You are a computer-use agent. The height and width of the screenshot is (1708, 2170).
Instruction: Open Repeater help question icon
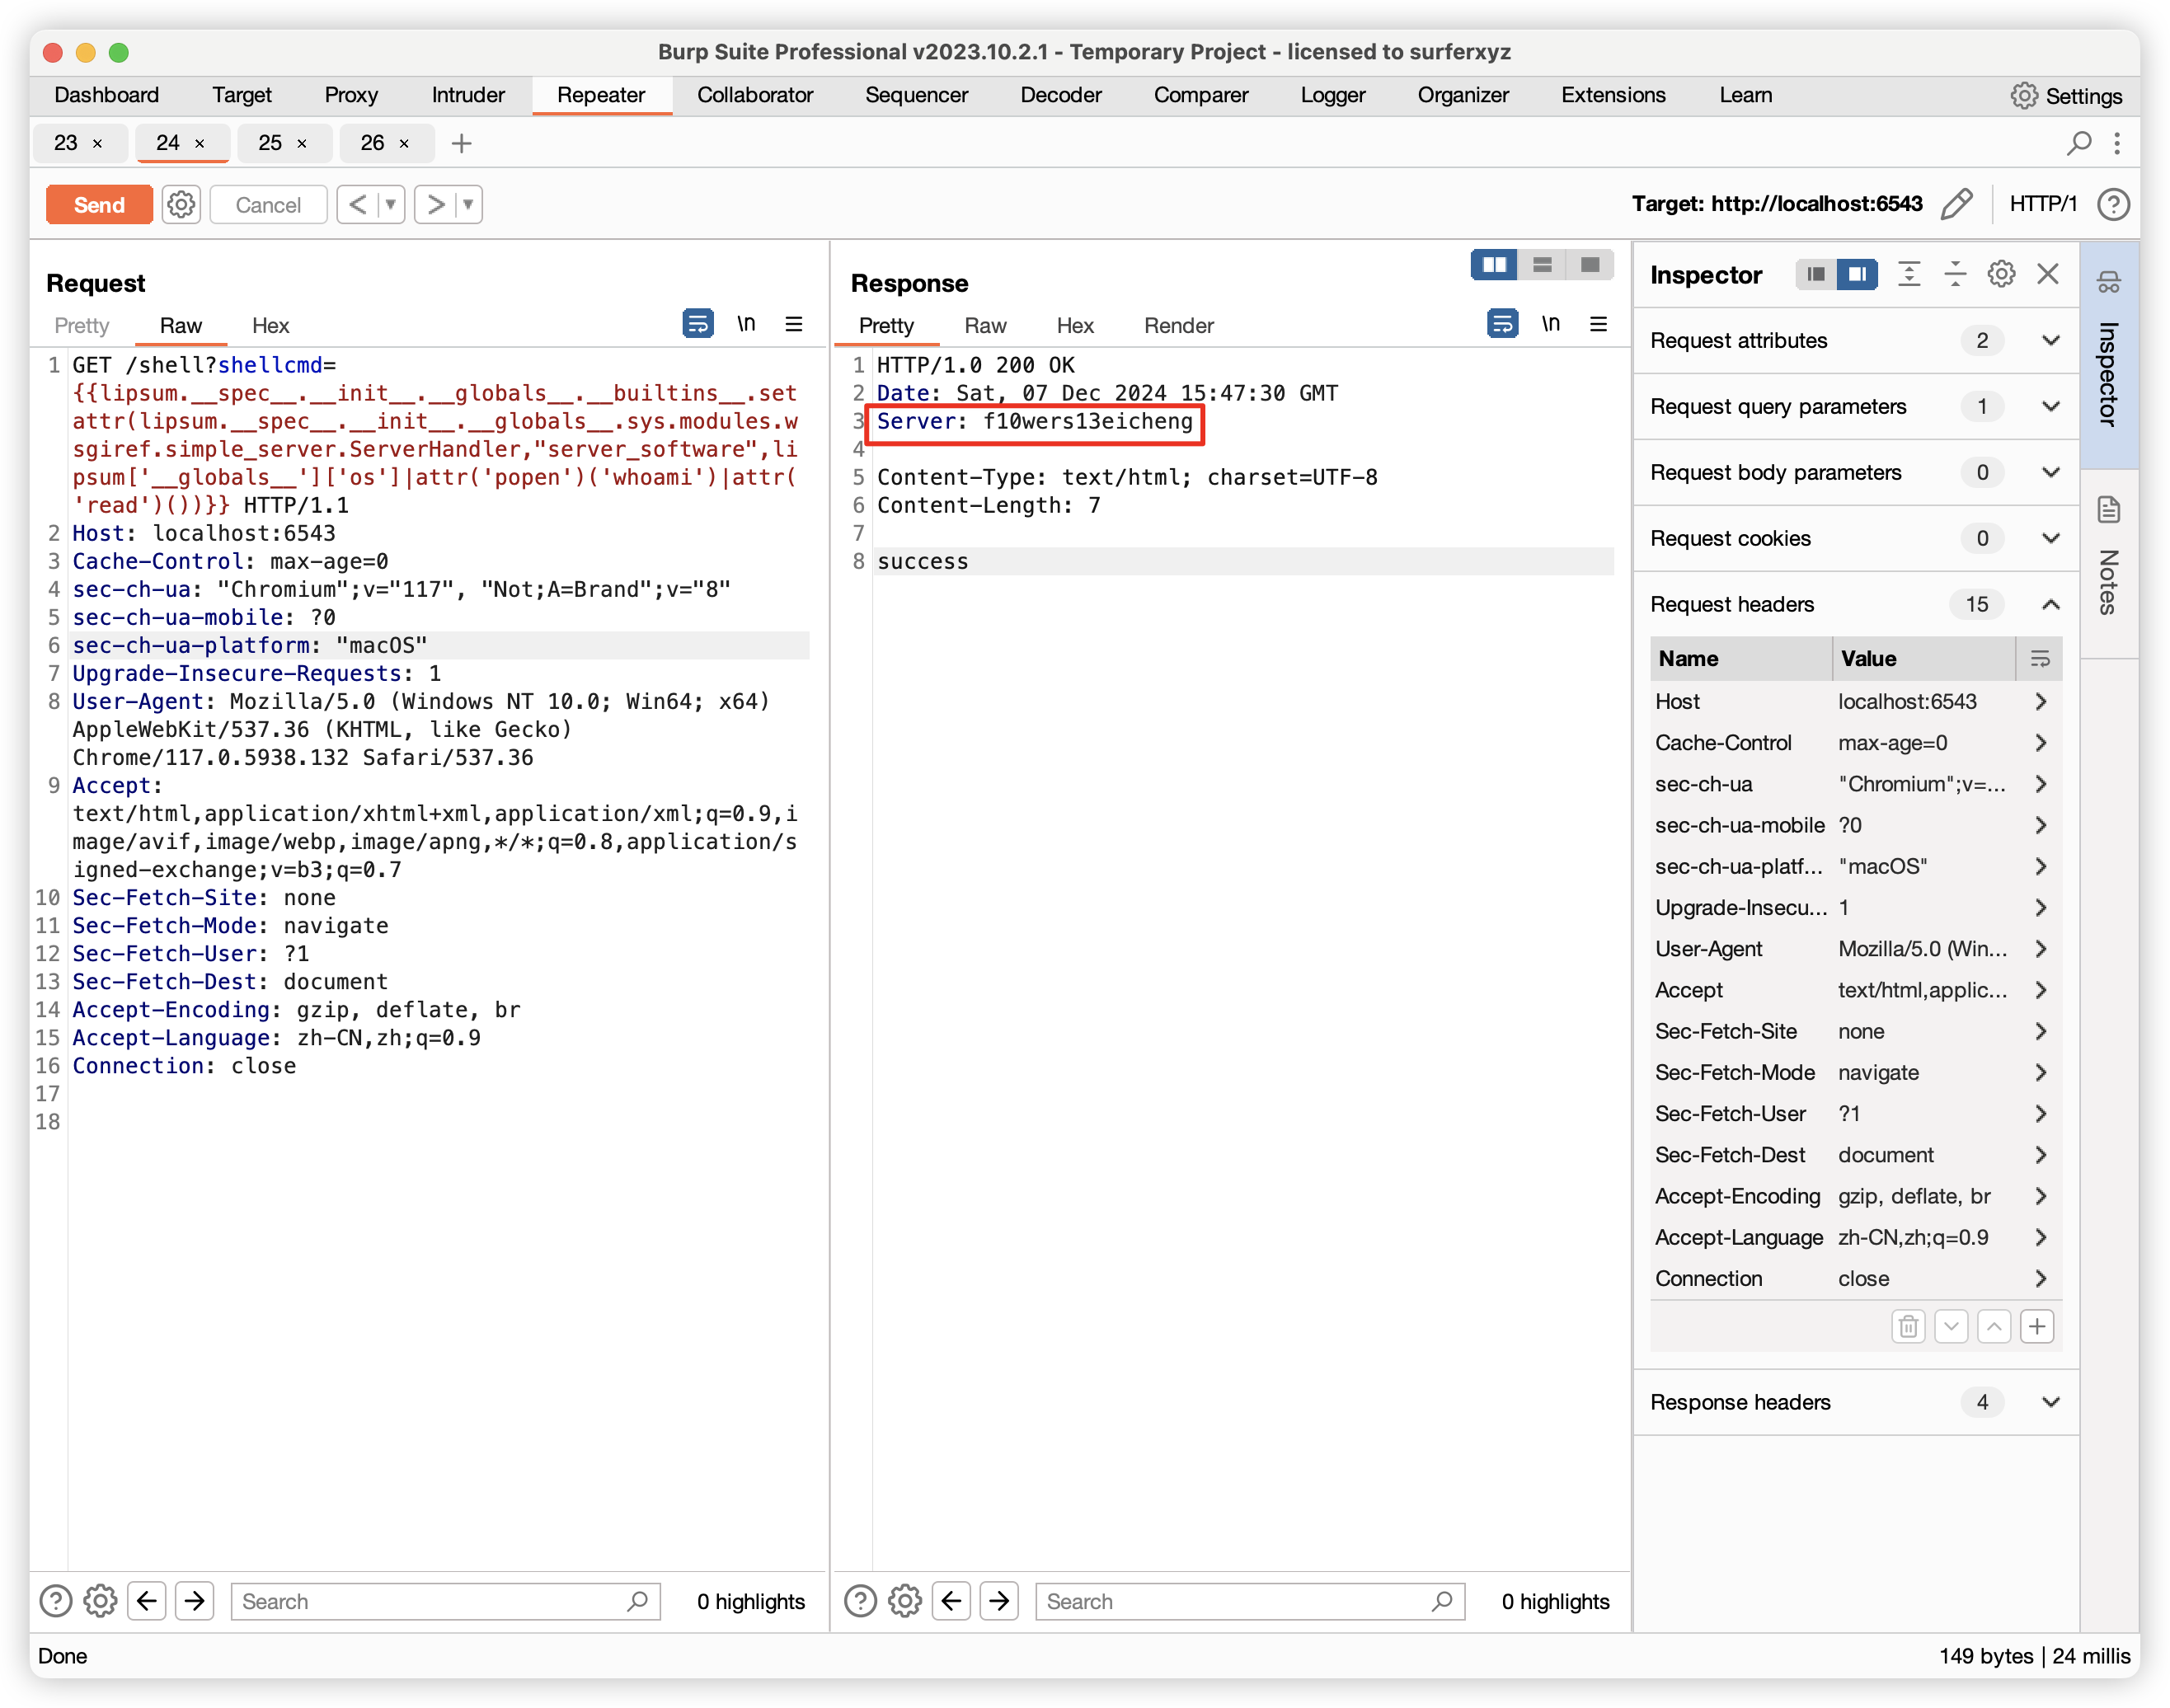pyautogui.click(x=2113, y=204)
